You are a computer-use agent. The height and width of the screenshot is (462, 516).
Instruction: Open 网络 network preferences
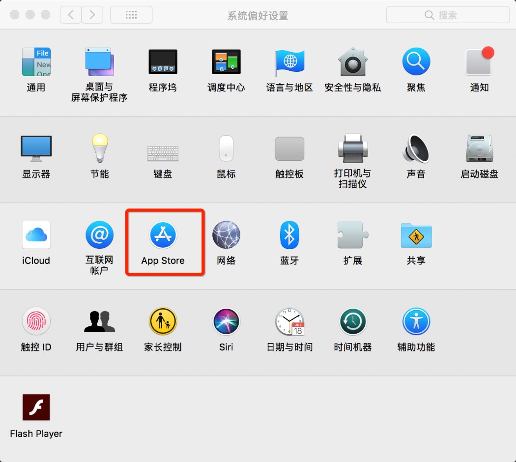(226, 235)
